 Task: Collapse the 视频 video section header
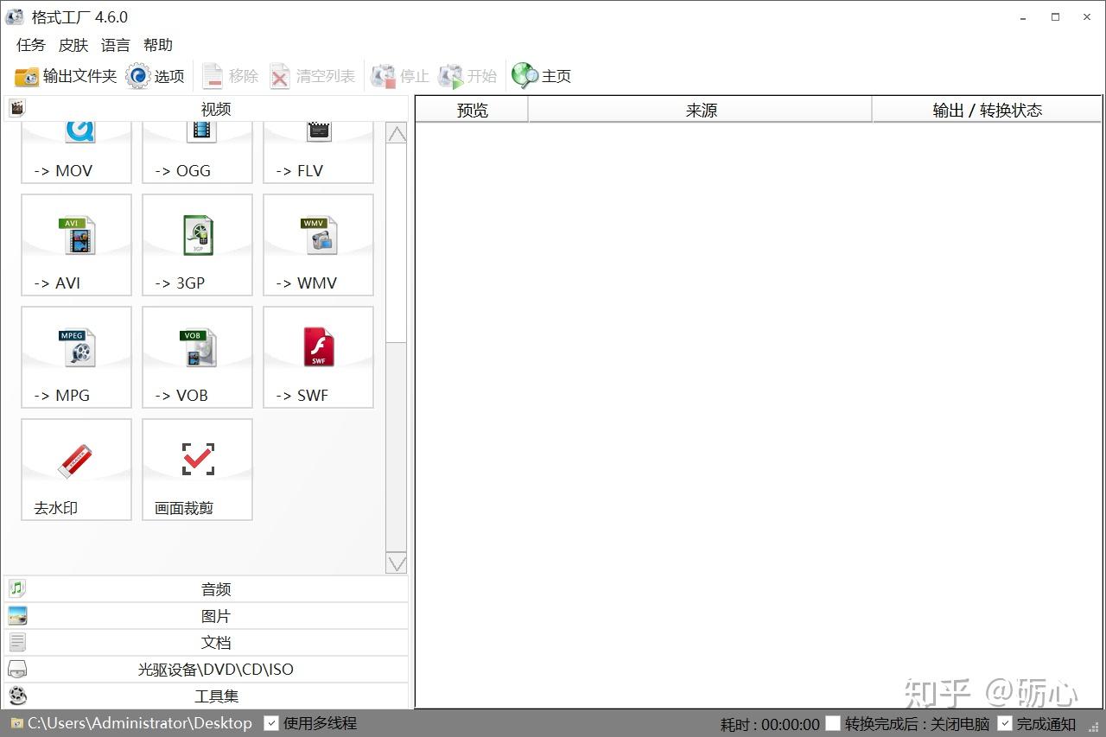pos(206,109)
